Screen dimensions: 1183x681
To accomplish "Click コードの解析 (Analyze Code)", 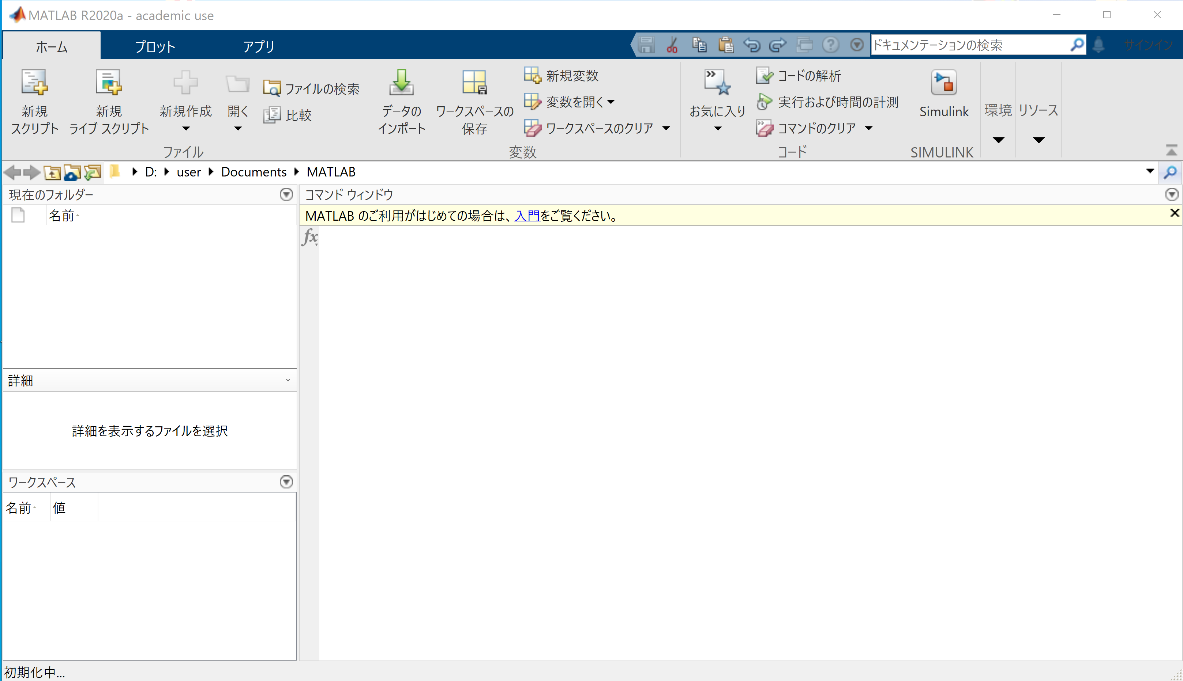I will [x=799, y=75].
